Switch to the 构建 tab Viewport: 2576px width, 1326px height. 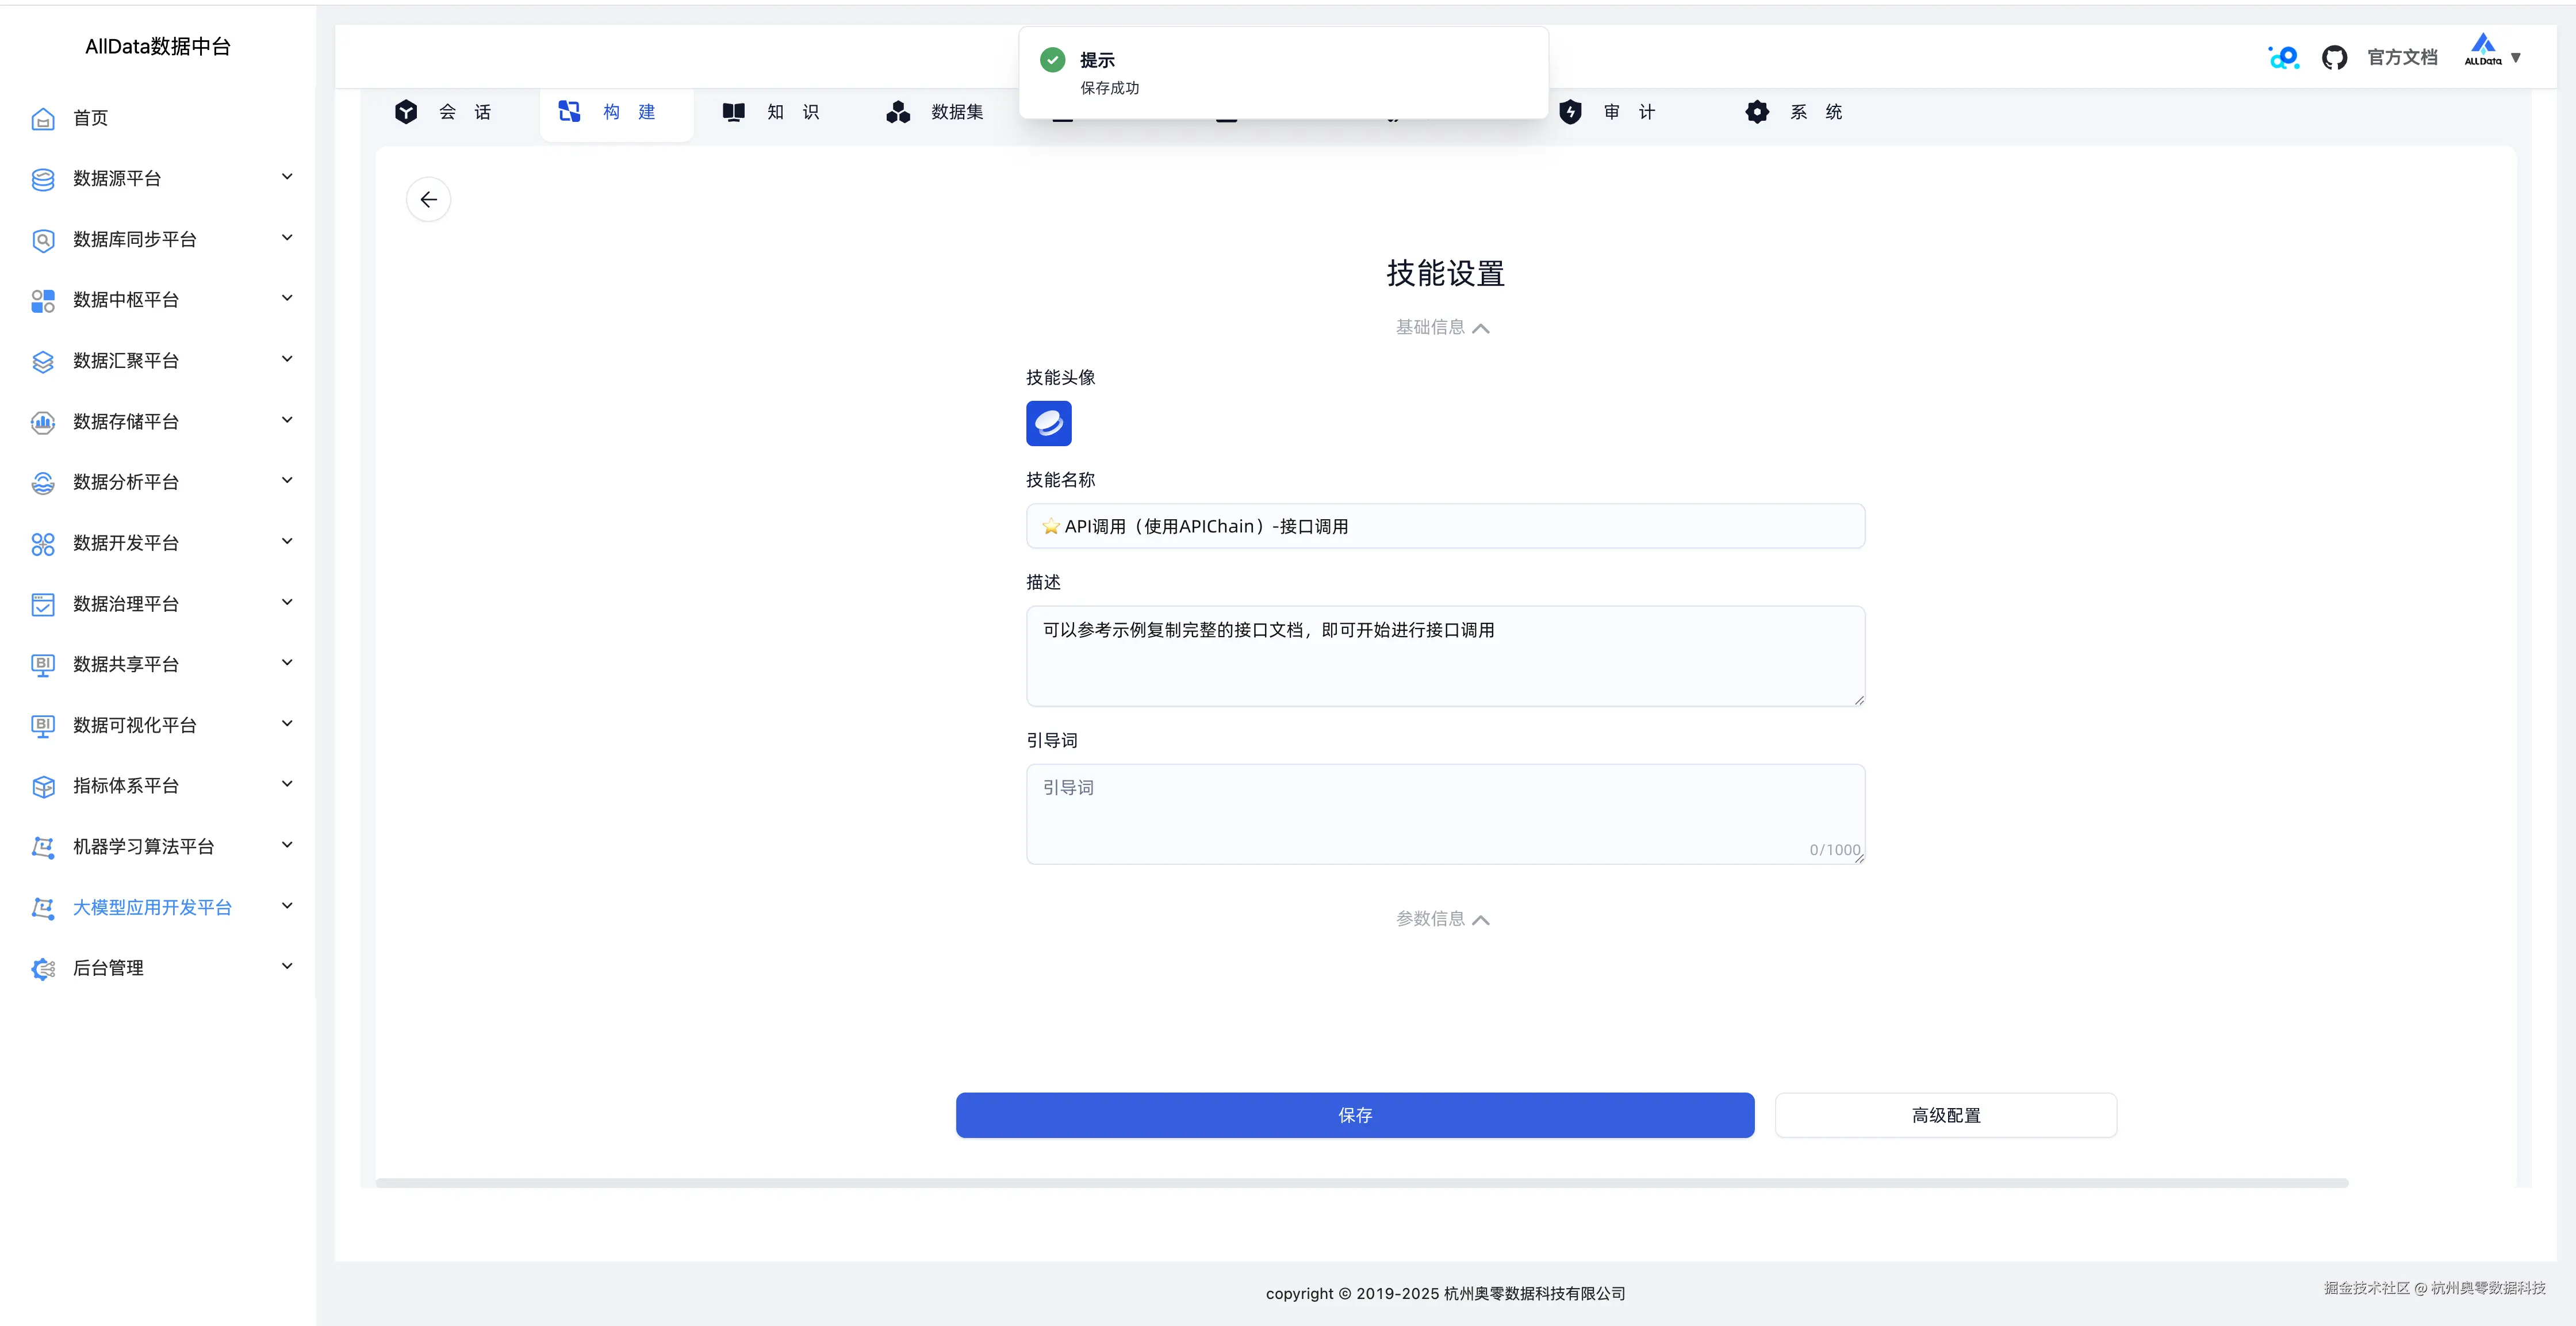point(616,112)
